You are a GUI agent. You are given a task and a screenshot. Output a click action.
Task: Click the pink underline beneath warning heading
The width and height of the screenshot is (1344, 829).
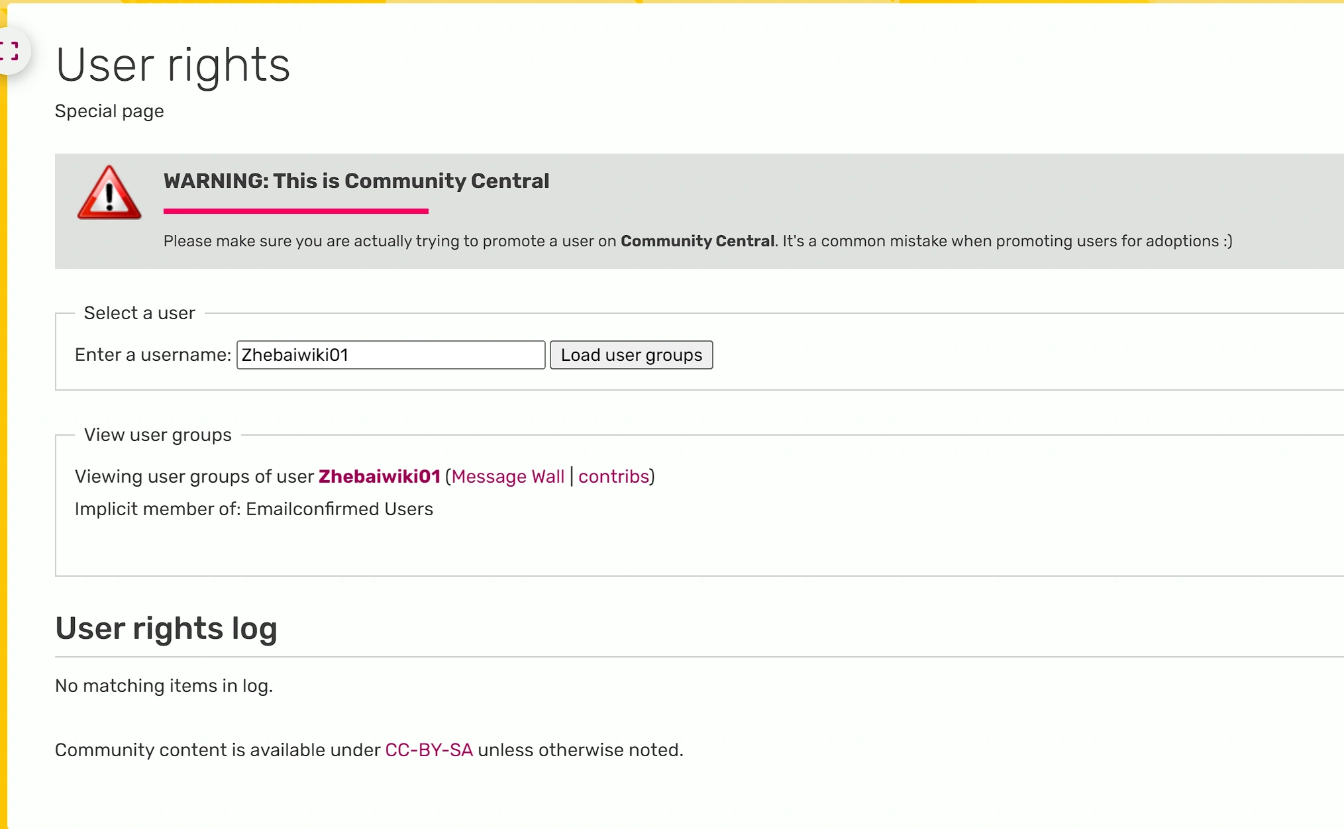[295, 211]
